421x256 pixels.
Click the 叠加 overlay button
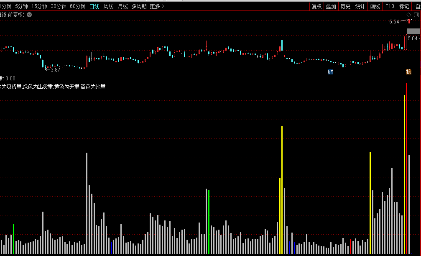tap(331, 6)
